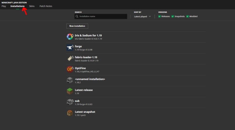The image size is (235, 130).
Task: Click warning triangle on OptiFine entry
Action: (x=73, y=68)
